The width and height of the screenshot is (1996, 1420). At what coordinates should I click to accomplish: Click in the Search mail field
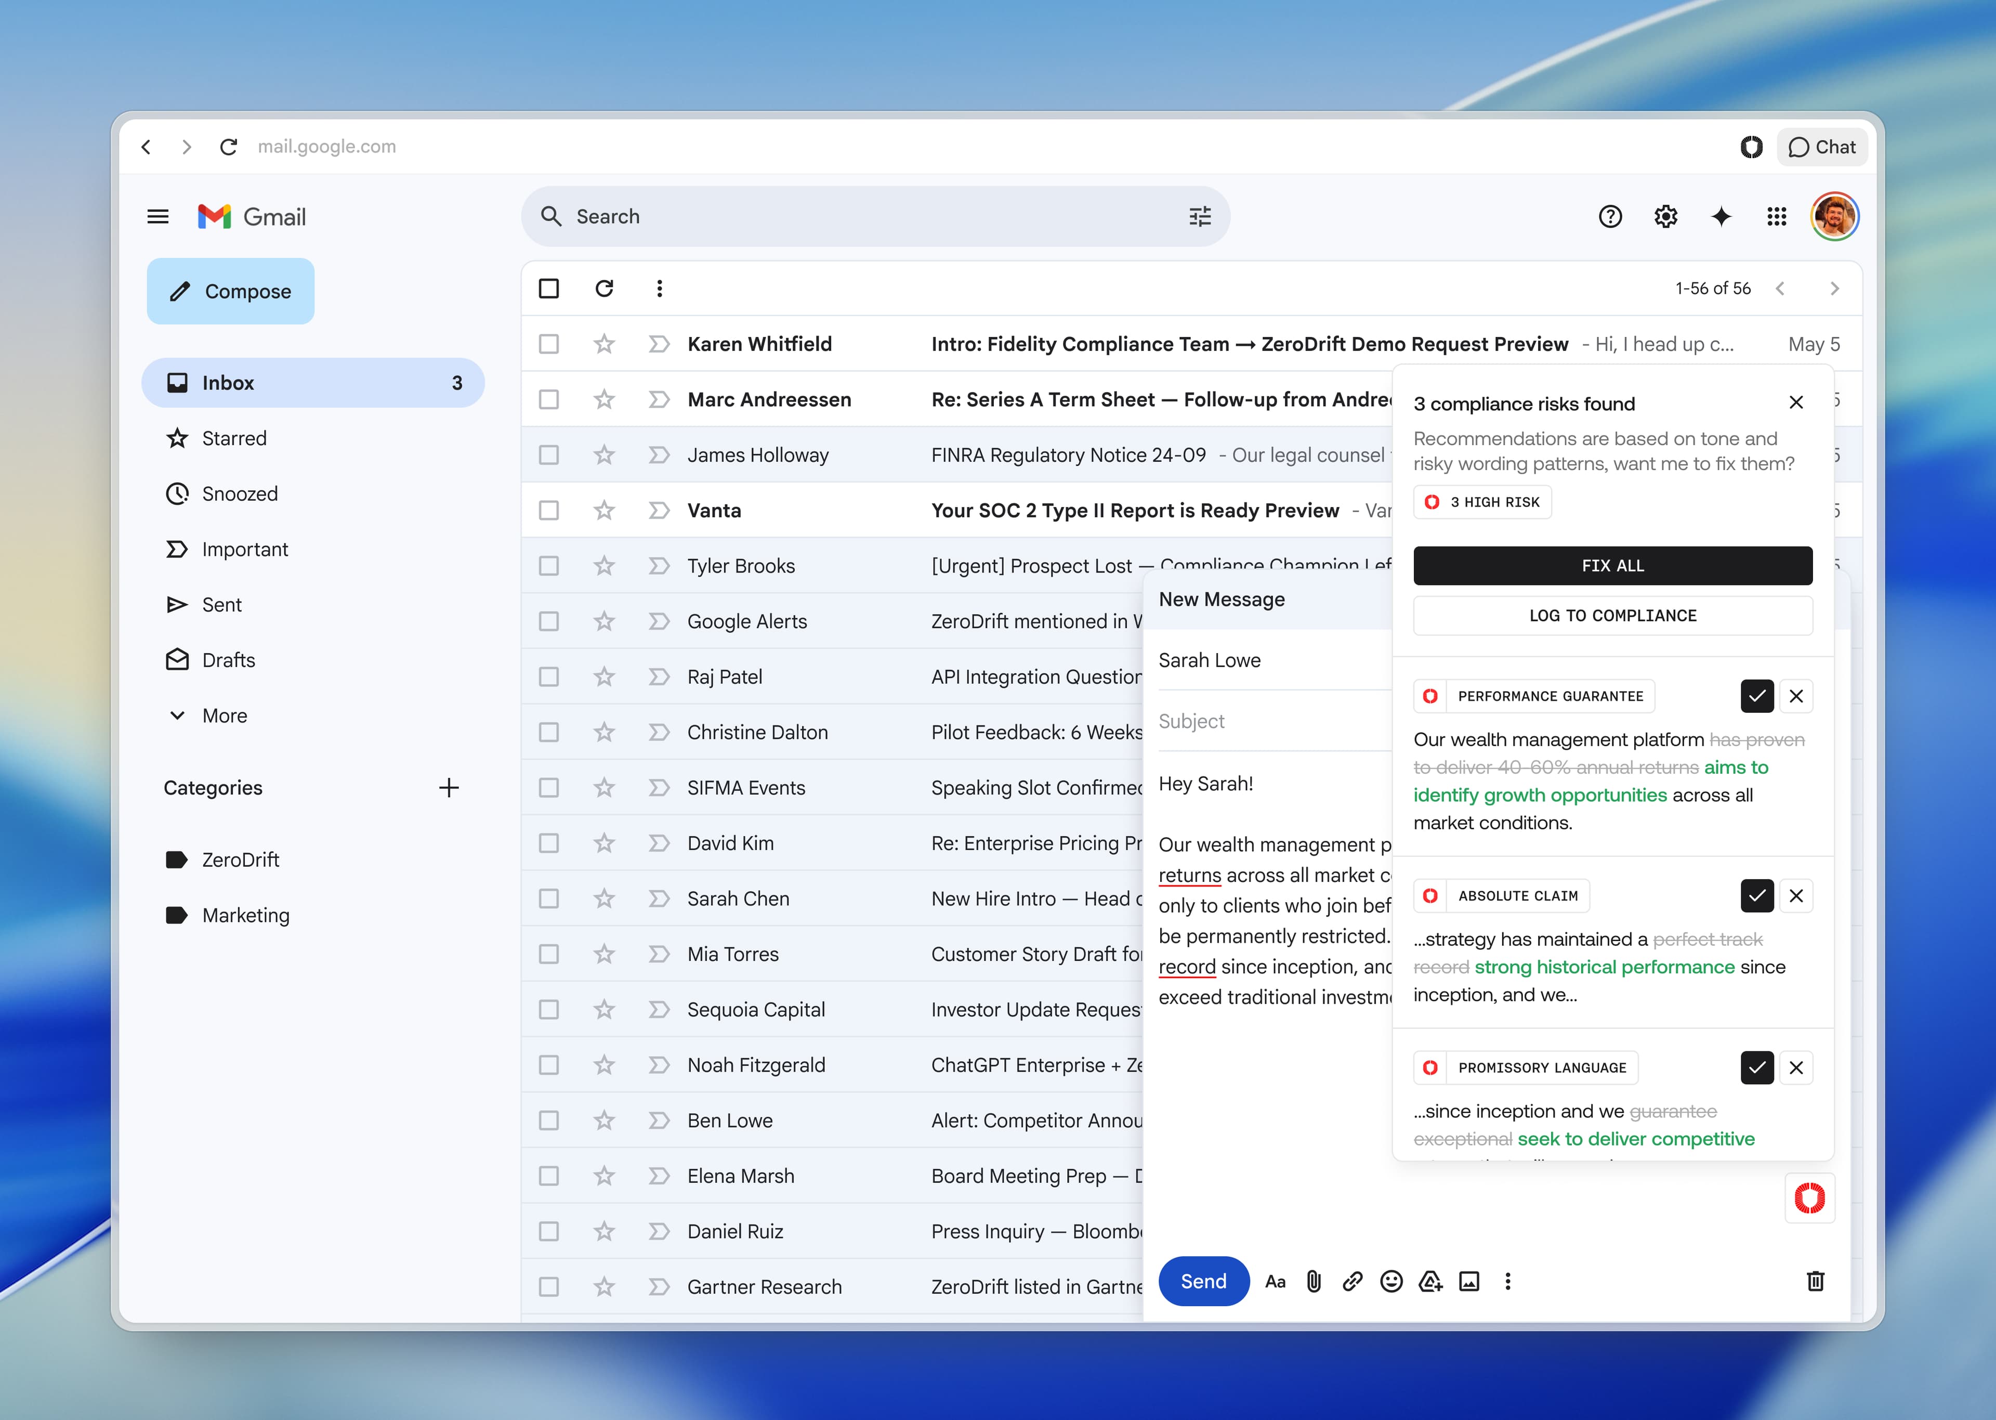875,216
